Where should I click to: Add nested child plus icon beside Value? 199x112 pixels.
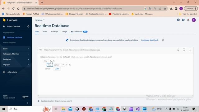coord(67,65)
